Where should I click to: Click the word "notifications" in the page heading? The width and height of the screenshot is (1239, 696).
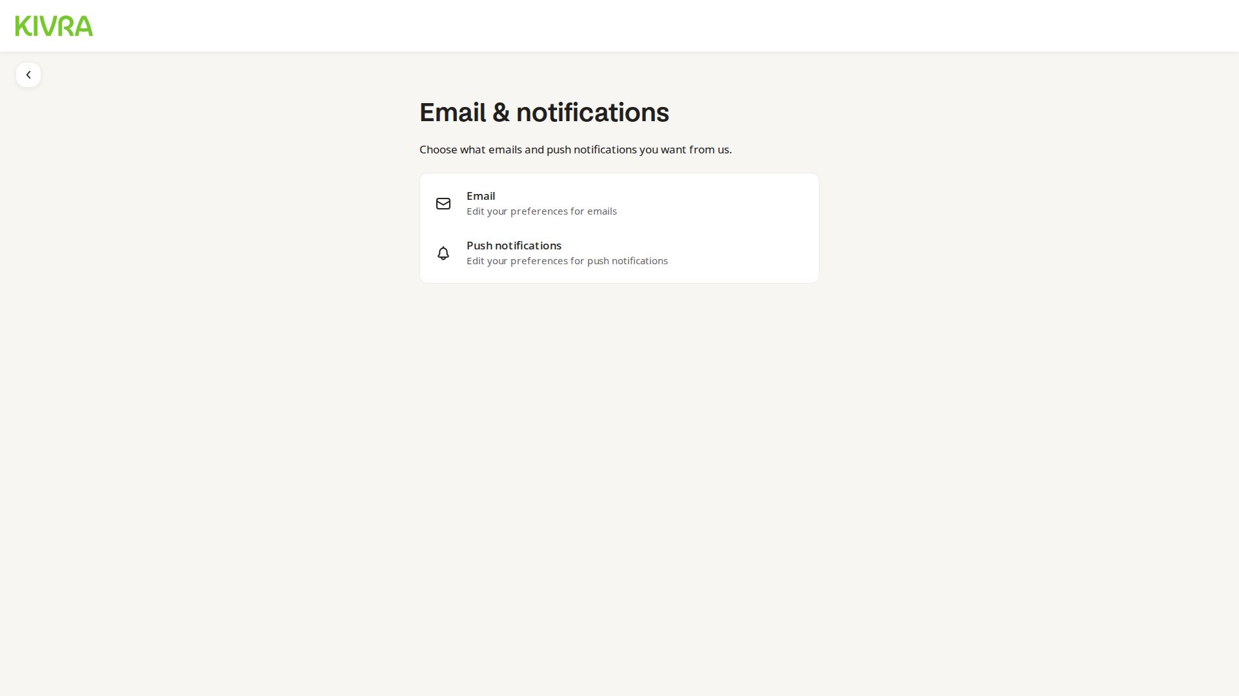tap(592, 112)
